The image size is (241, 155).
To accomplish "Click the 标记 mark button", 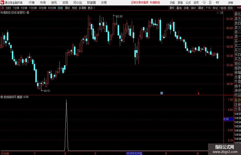I will point(215,8).
